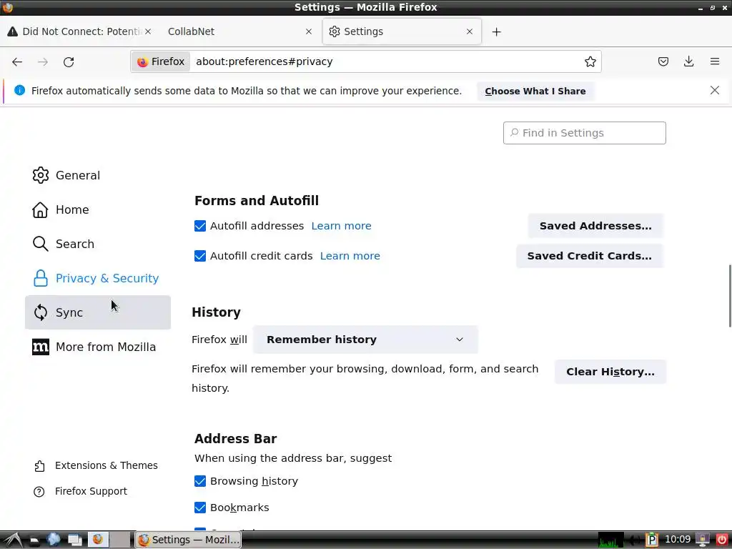Toggle Bookmarks suggestion checkbox
732x549 pixels.
pos(200,508)
